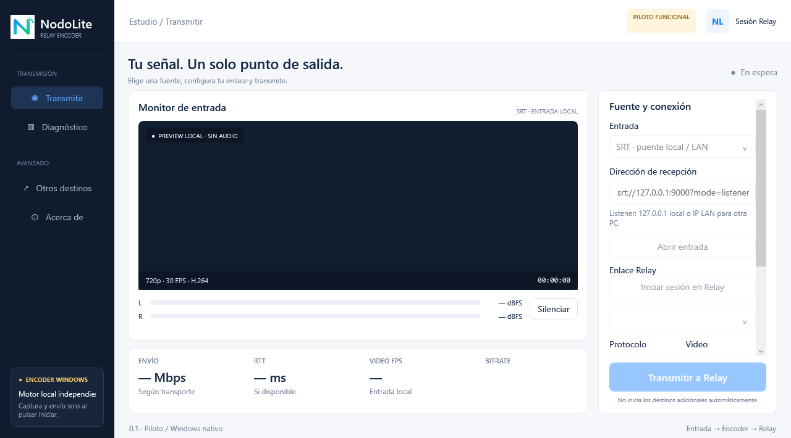Screen dimensions: 791x438
Task: Click the — ms RTT value
Action: (x=270, y=378)
